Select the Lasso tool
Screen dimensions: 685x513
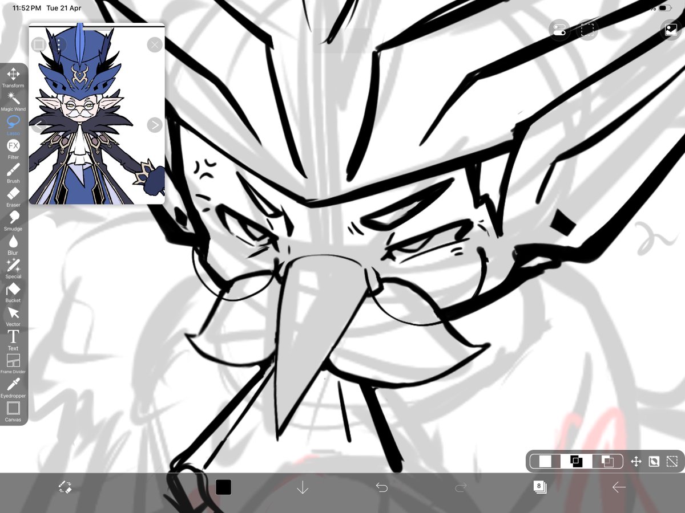(x=13, y=125)
